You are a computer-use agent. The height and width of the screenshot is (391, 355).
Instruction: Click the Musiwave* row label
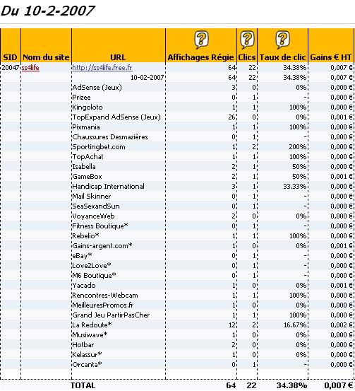pyautogui.click(x=90, y=335)
